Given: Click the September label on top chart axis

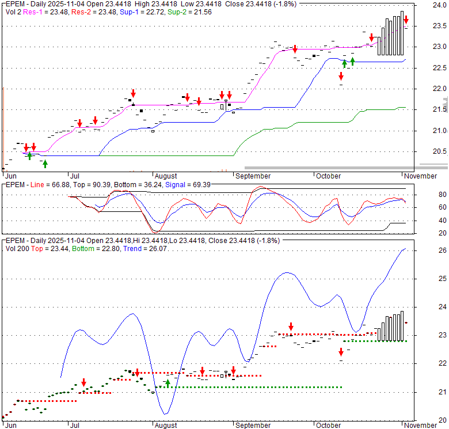Looking at the screenshot, I should pyautogui.click(x=253, y=176).
